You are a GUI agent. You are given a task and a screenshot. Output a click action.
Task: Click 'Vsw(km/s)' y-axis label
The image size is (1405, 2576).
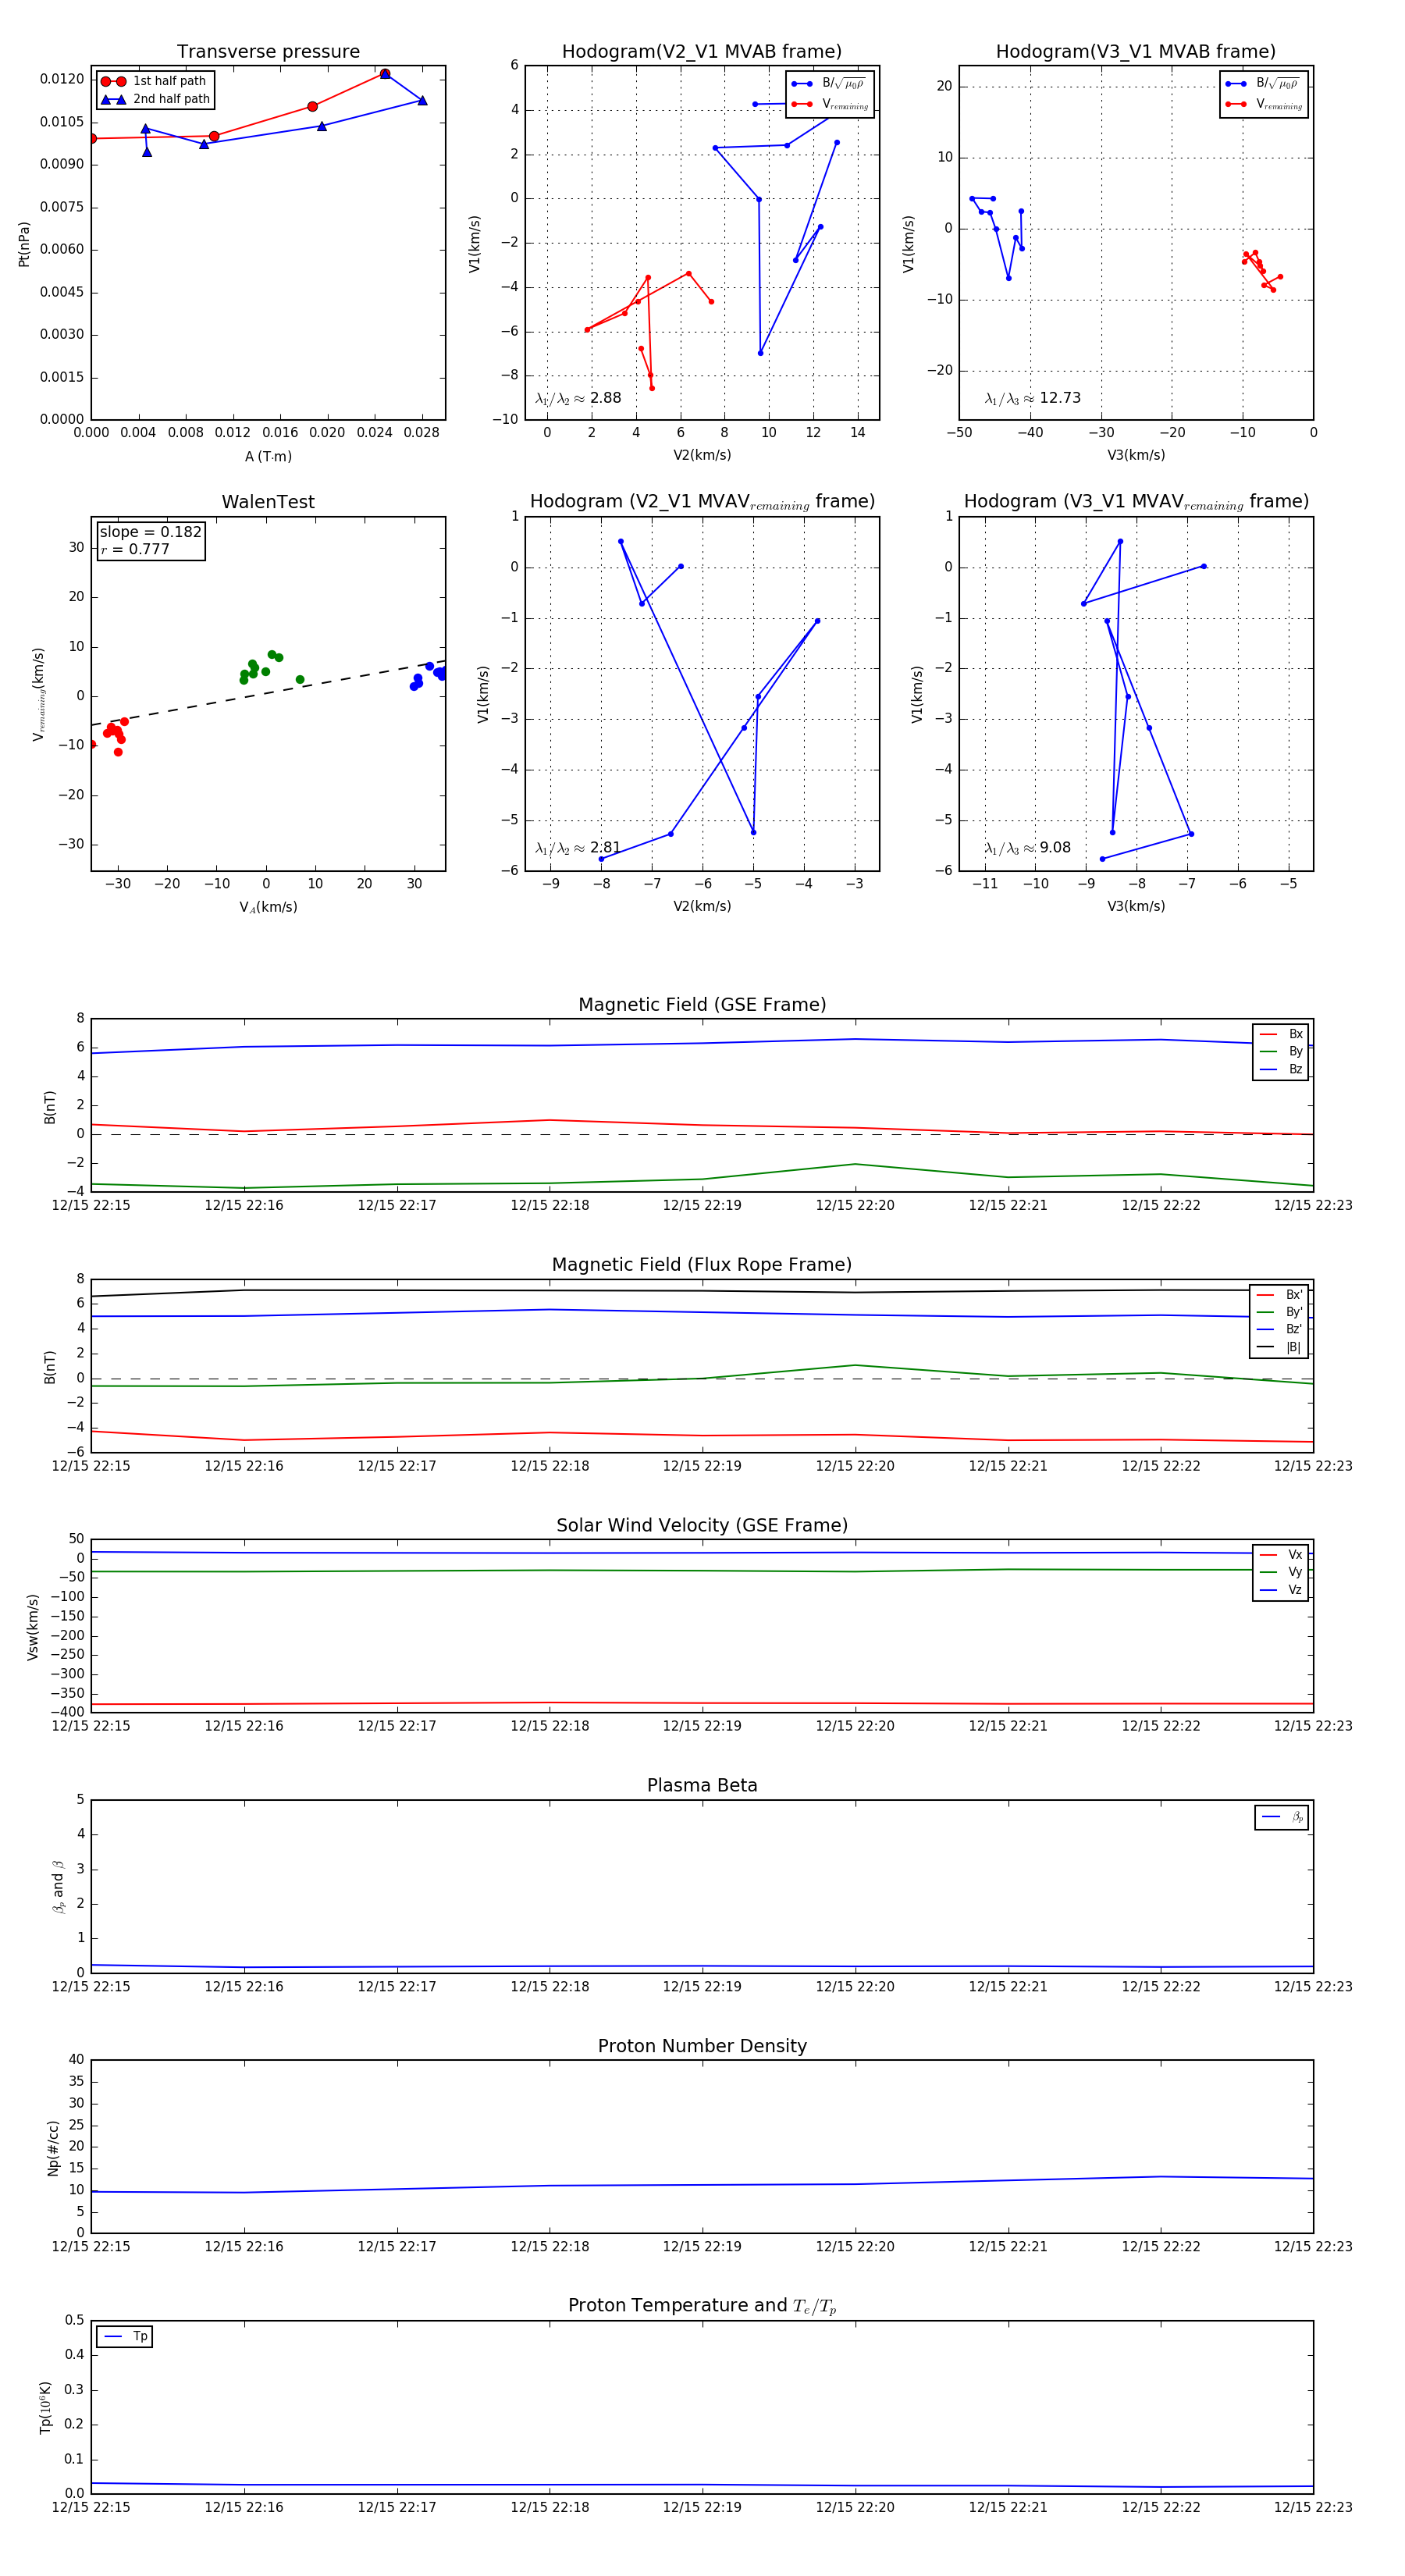tap(33, 1627)
